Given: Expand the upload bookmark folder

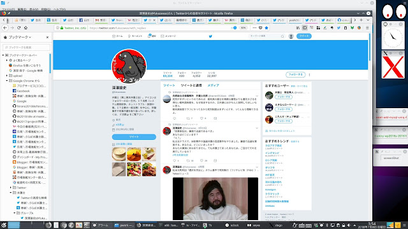Looking at the screenshot, I should [7, 76].
